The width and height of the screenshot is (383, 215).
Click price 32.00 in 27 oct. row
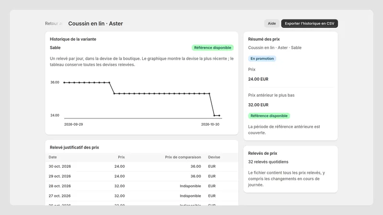coord(119,196)
